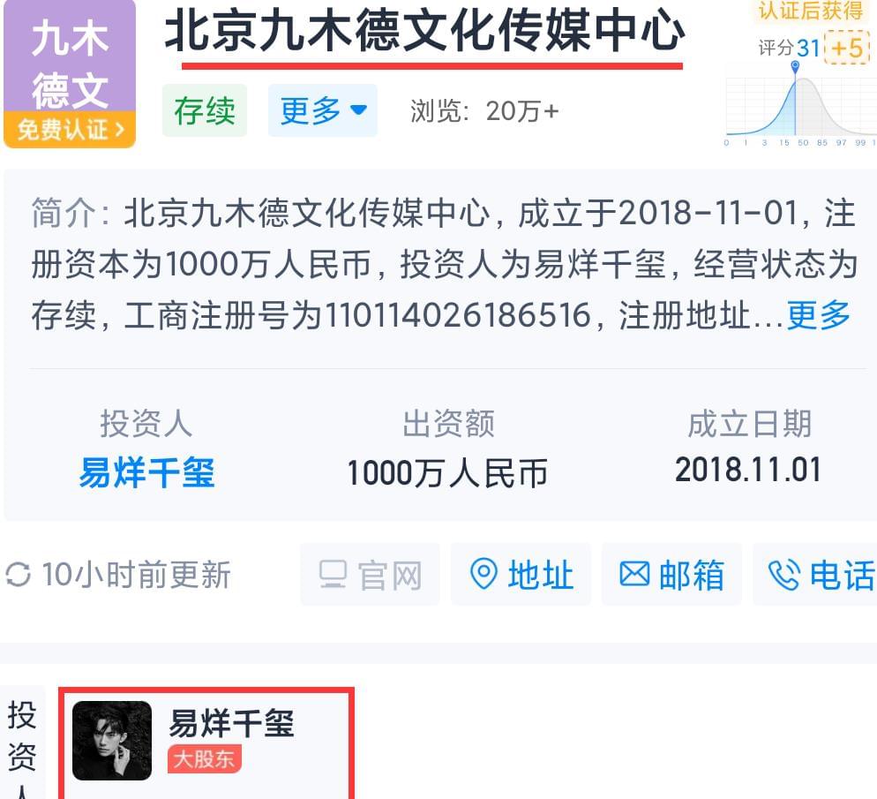Image resolution: width=877 pixels, height=799 pixels.
Task: Tap the envelope icon for 邮箱
Action: click(634, 574)
